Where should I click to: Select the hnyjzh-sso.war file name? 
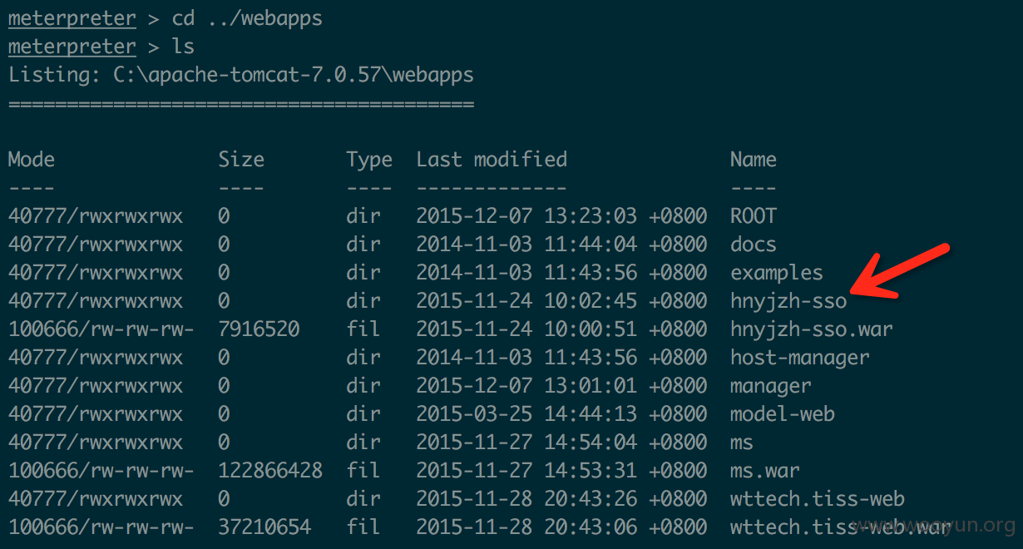point(812,330)
